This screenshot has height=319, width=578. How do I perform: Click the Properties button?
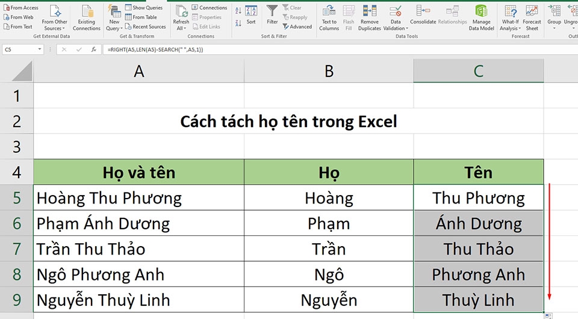(x=207, y=17)
